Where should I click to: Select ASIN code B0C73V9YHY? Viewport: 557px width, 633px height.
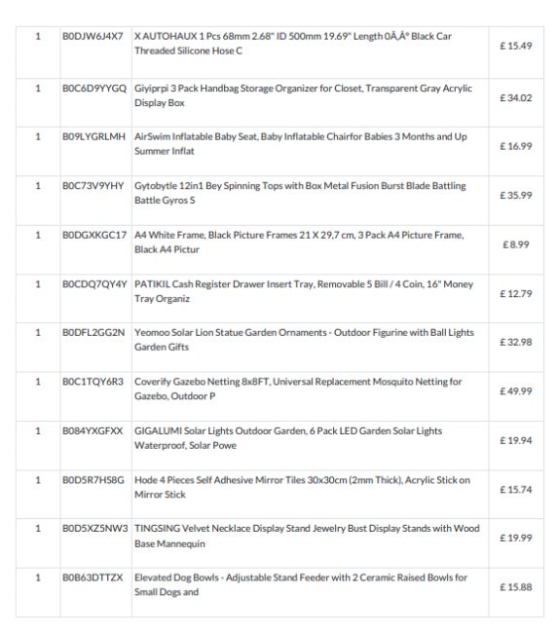(93, 186)
